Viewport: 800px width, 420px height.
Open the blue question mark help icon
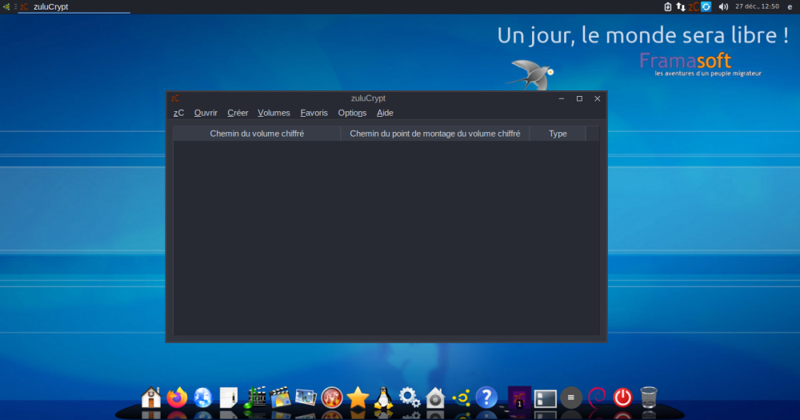486,397
